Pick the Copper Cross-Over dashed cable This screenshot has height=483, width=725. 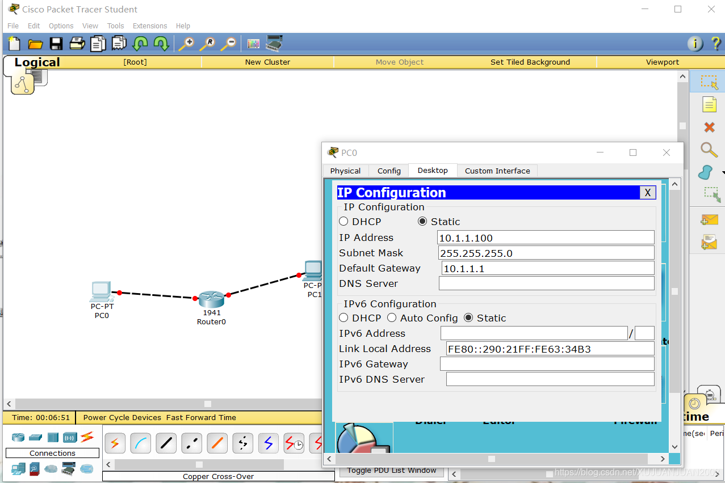[x=192, y=443]
